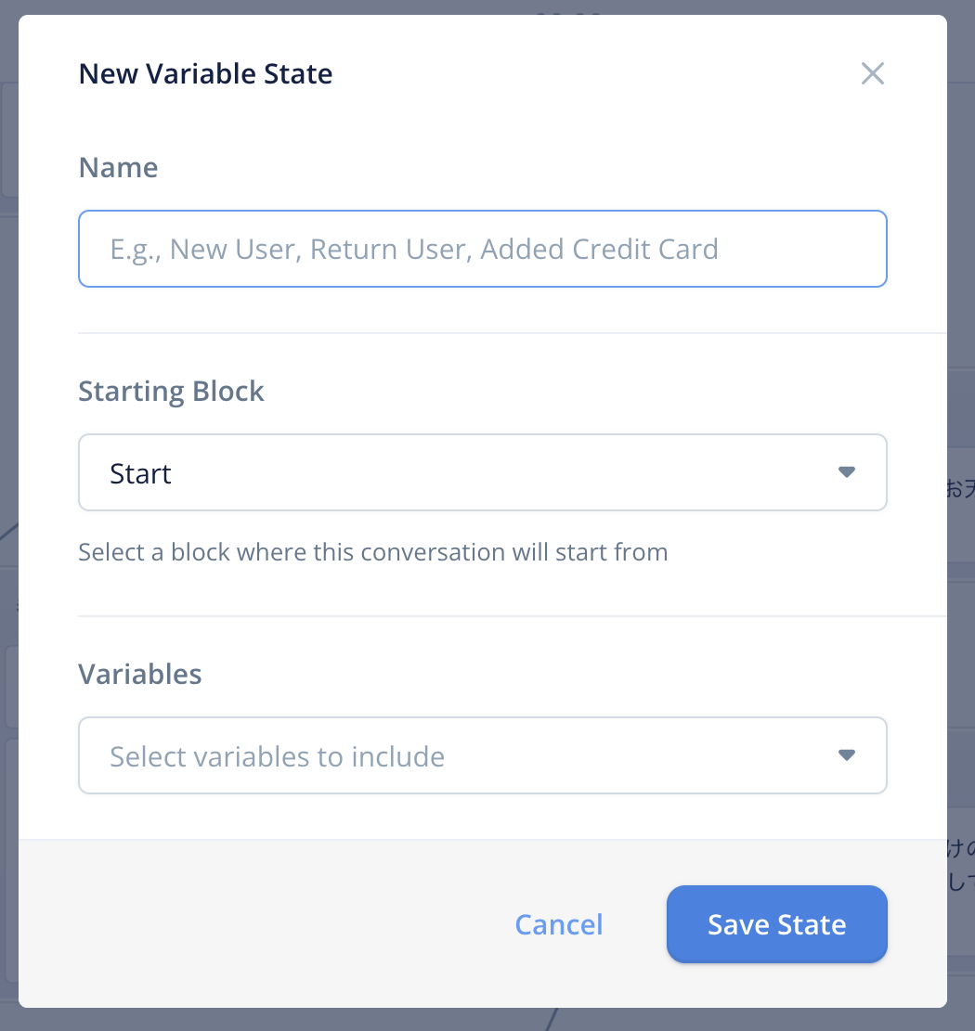Click the divider line below the Name field
Viewport: 975px width, 1031px height.
click(x=512, y=333)
